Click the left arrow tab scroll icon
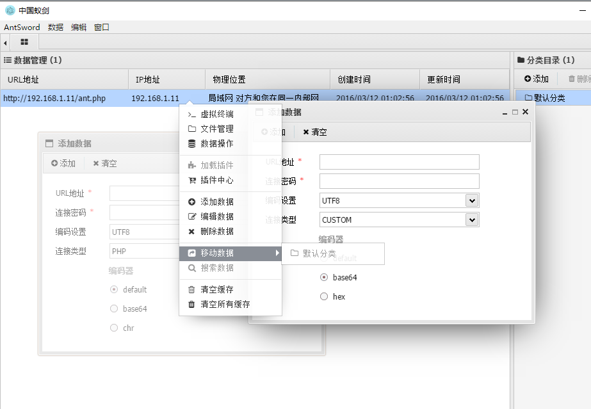This screenshot has width=591, height=409. click(x=5, y=42)
